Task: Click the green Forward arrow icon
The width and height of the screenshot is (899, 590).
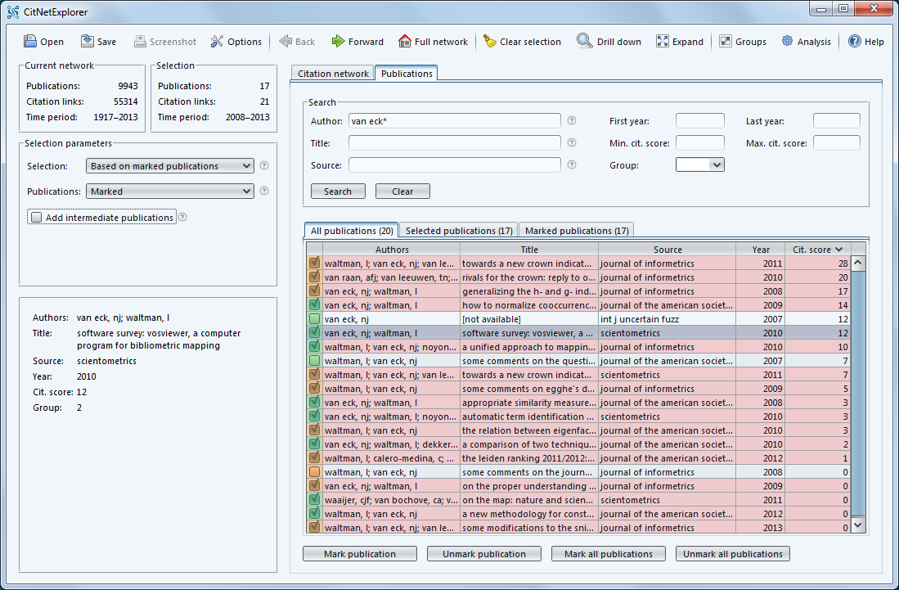Action: pos(338,42)
